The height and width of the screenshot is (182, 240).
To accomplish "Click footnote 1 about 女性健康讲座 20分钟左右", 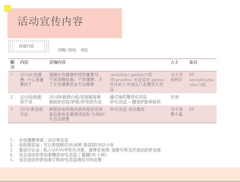I will click(x=43, y=140).
